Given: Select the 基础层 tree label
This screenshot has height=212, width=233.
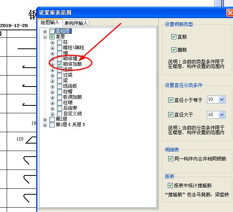Looking at the screenshot, I should click(63, 31).
